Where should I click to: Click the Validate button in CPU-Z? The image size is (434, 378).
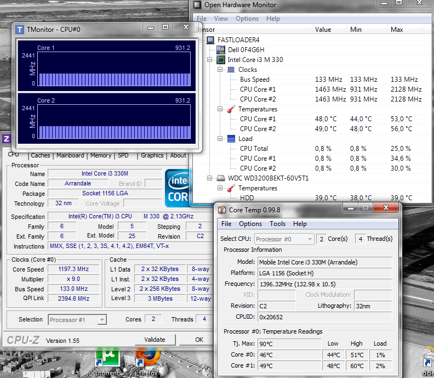(155, 340)
